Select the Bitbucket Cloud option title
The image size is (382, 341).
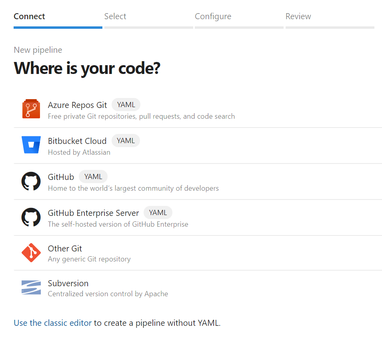point(77,141)
